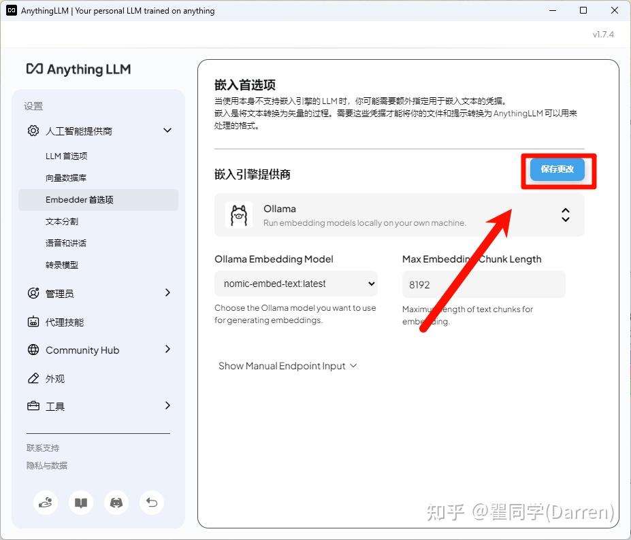Screen dimensions: 631x540
Task: Click the 人工智能提供商 gear icon
Action: click(33, 131)
